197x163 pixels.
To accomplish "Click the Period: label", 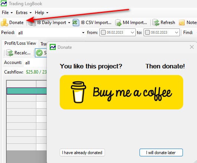I will point(8,33).
